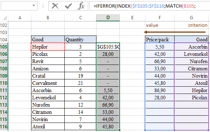The height and width of the screenshot is (132, 210).
Task: Select the 'Revit' cell
Action: [48, 61]
